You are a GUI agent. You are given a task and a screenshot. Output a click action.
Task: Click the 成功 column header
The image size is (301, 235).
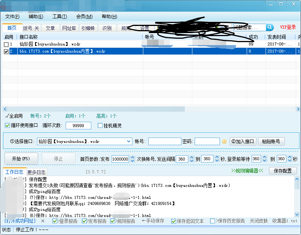coord(256,37)
